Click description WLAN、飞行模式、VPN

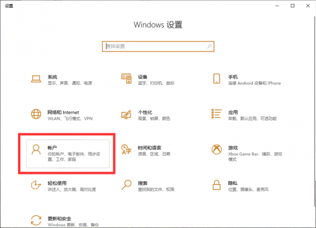pyautogui.click(x=70, y=118)
